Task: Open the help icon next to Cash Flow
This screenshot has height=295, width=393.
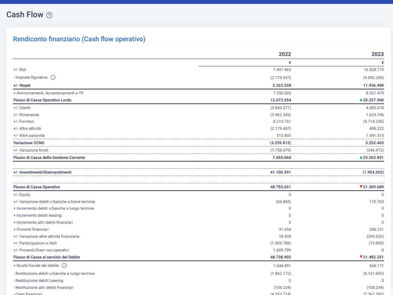Action: (49, 15)
